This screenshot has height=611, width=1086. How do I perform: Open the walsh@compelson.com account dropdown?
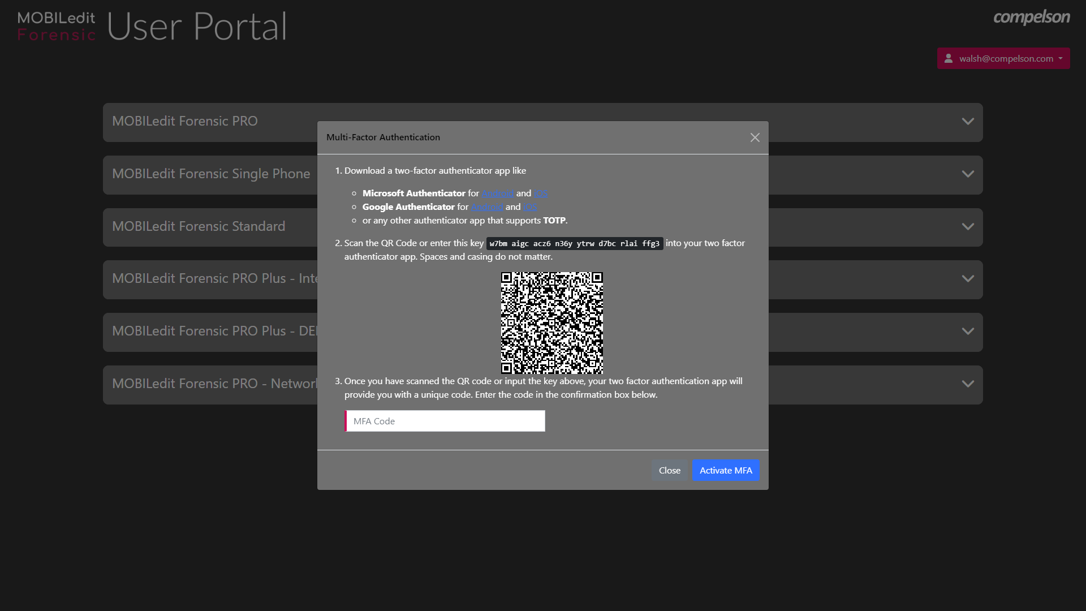click(x=1003, y=58)
